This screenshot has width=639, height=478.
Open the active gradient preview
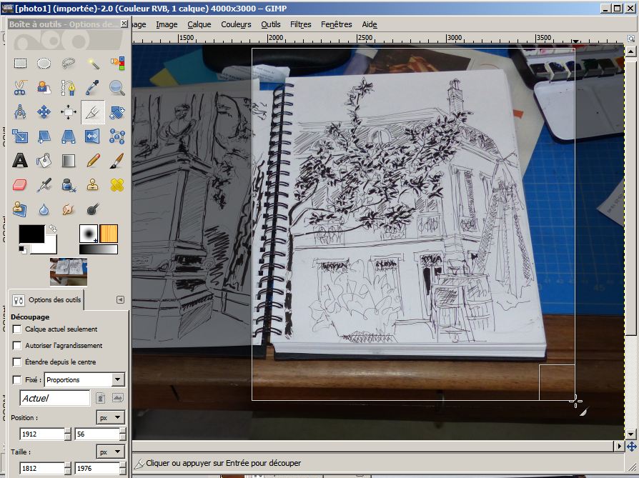click(99, 249)
